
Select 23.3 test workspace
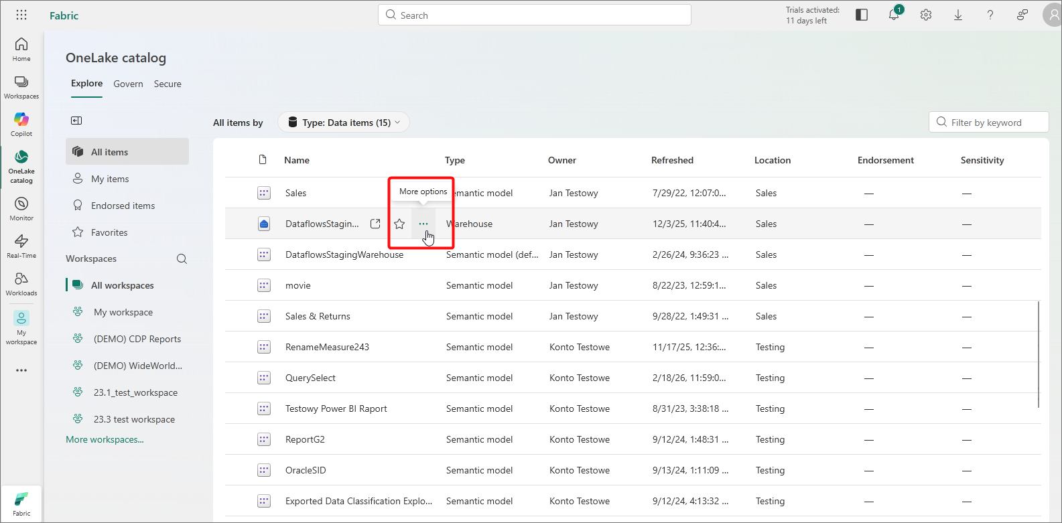[127, 419]
